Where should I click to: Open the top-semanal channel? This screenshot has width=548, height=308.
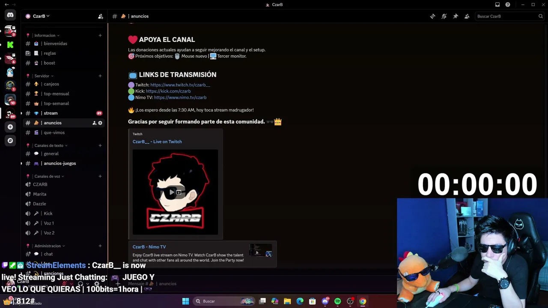coord(64,104)
